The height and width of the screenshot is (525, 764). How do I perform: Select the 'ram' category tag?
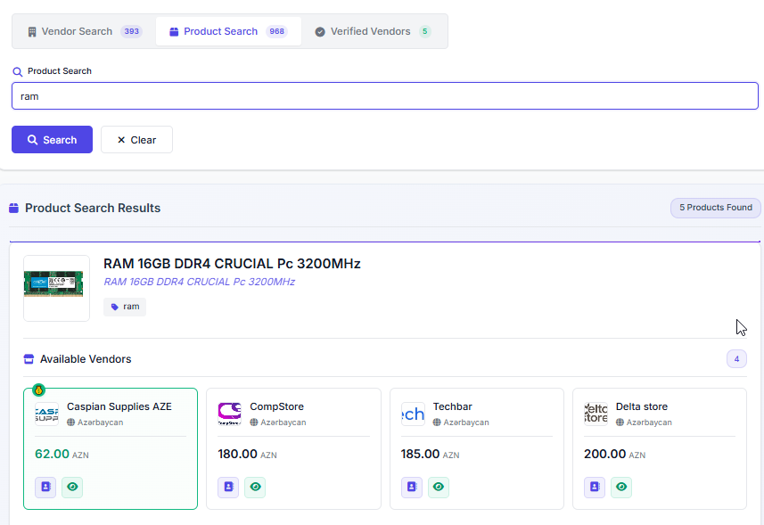point(125,307)
